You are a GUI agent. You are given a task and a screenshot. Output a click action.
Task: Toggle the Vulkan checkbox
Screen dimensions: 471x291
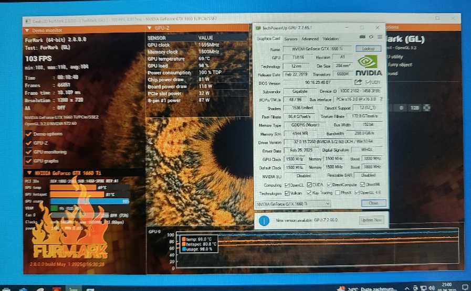[x=287, y=193]
